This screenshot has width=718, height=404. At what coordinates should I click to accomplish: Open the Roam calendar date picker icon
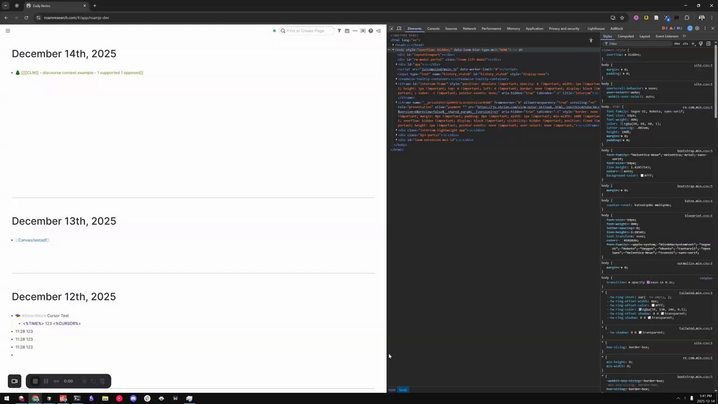[347, 31]
